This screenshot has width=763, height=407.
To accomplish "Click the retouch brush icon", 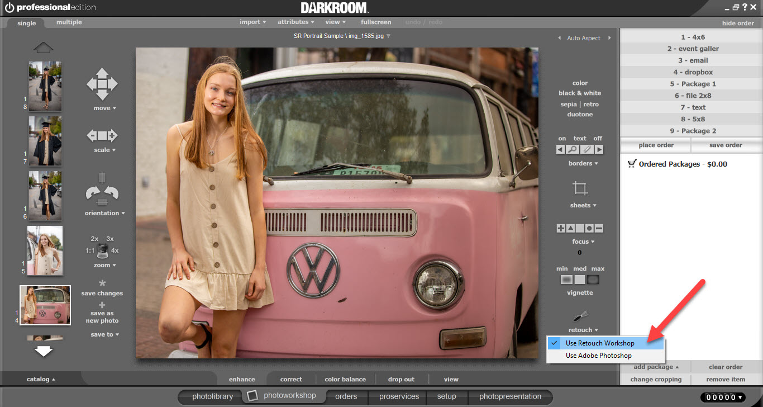I will click(x=580, y=316).
